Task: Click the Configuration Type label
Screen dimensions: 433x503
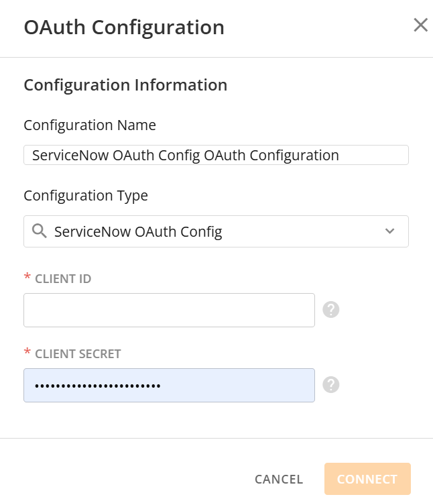Action: [x=86, y=196]
